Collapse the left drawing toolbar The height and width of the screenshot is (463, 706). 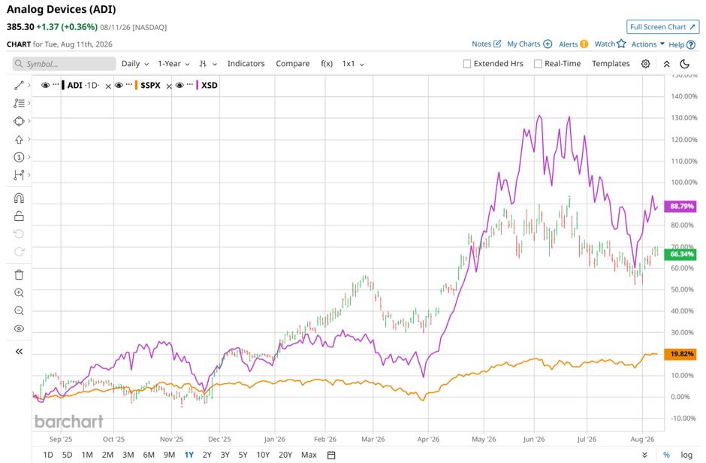(x=19, y=351)
